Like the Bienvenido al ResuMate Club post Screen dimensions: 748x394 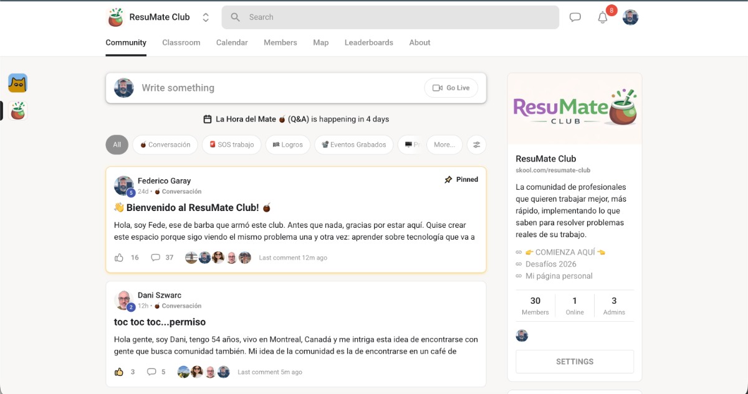pos(119,257)
